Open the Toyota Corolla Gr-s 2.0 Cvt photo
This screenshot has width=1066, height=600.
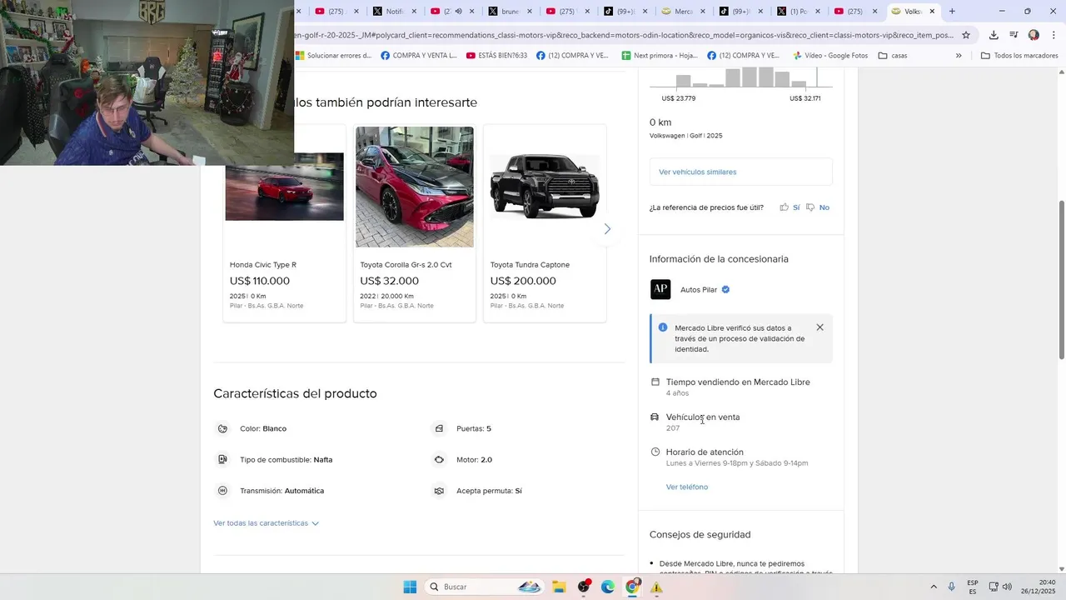coord(414,187)
